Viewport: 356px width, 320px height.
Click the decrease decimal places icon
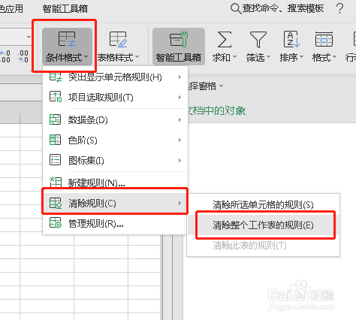click(23, 56)
